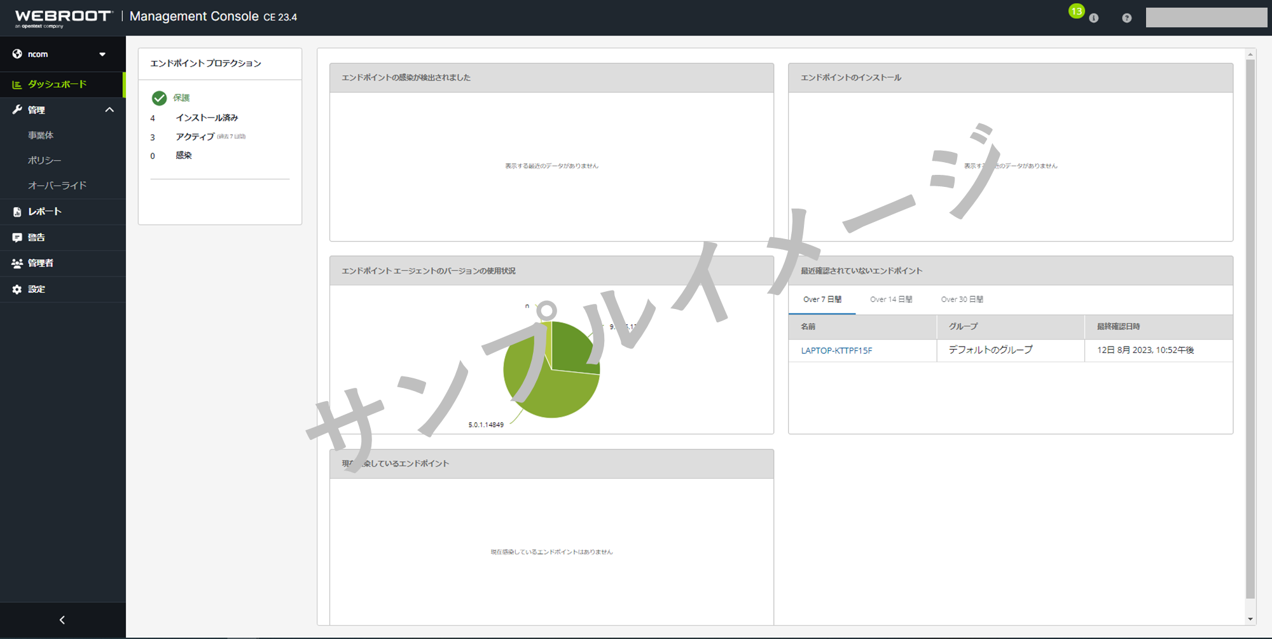This screenshot has height=639, width=1272.
Task: Select the Over 7 日間 tab
Action: [x=822, y=299]
